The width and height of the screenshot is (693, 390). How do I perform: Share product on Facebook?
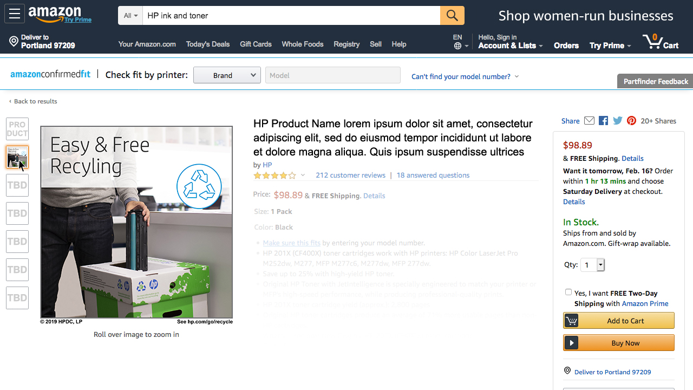coord(603,121)
